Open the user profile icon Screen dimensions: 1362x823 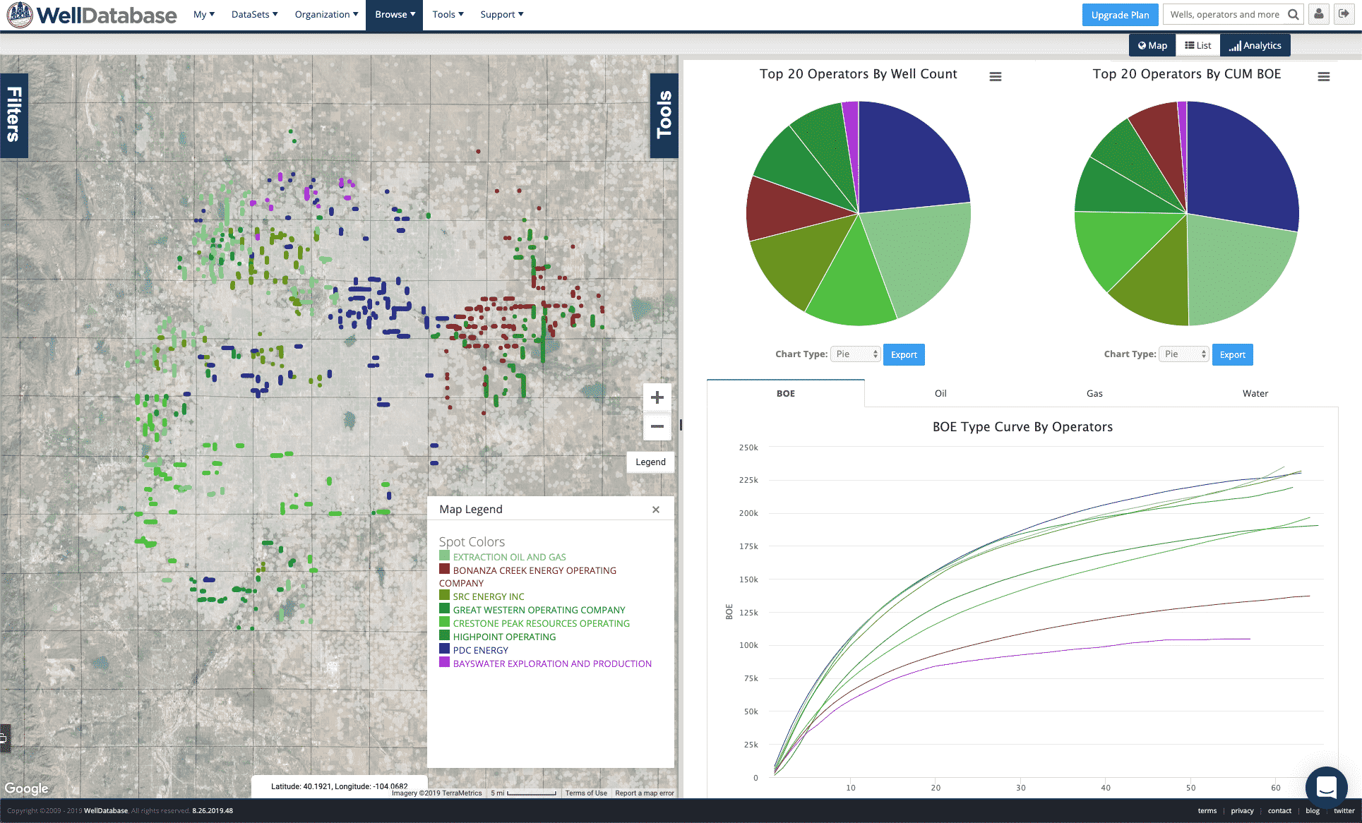(x=1318, y=15)
